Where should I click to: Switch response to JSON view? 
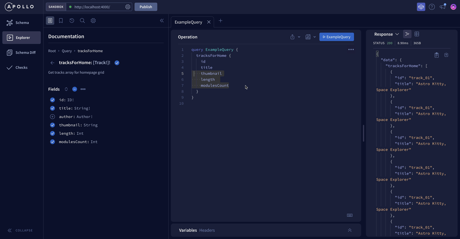(x=407, y=34)
